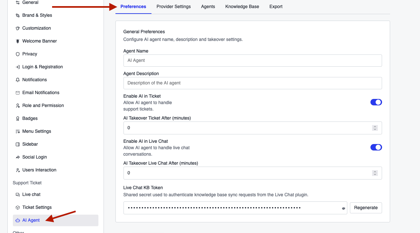Open the Agents tab

pos(208,6)
